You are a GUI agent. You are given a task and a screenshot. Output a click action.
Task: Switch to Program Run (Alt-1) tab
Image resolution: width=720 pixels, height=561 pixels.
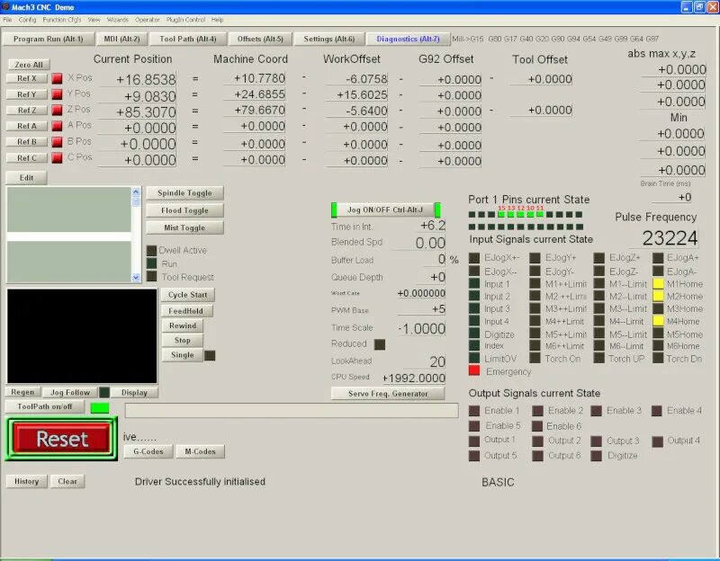(x=49, y=39)
